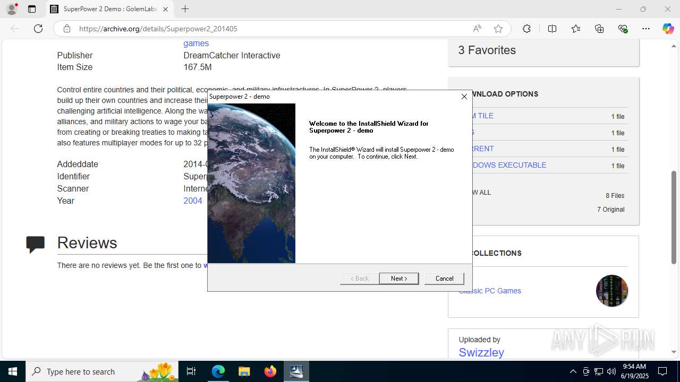Cancel the Superpower 2 demo installer
Viewport: 680px width, 382px height.
(444, 279)
